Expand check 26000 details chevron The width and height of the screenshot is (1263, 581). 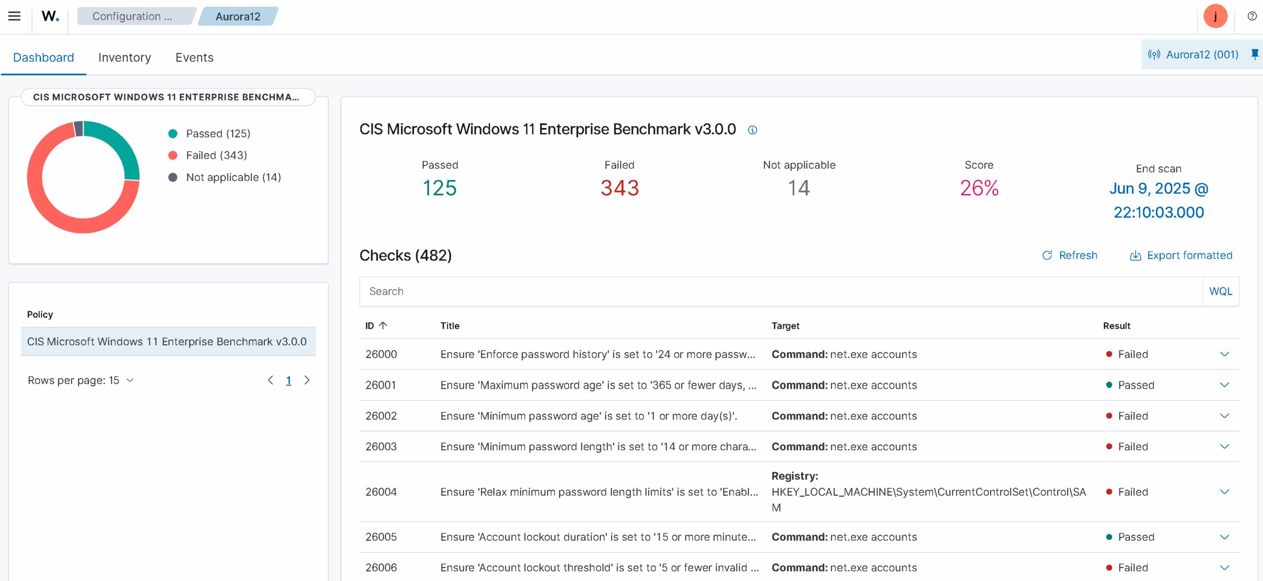click(x=1224, y=354)
